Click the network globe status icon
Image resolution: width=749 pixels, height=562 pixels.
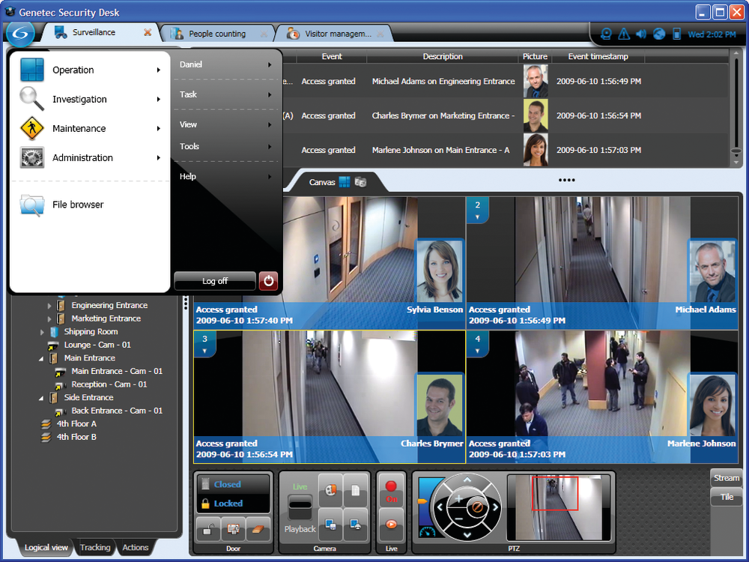click(659, 34)
